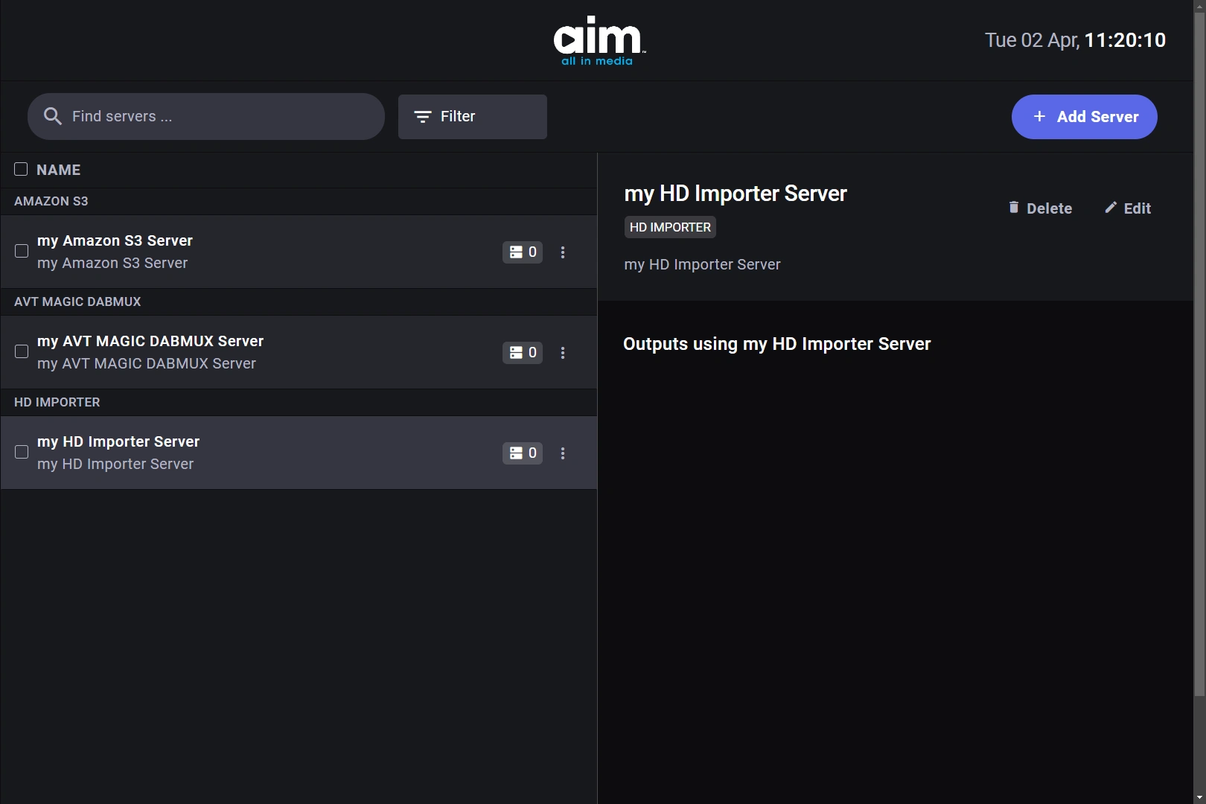Tick the select-all checkbox beside NAME
1206x804 pixels.
click(x=21, y=169)
